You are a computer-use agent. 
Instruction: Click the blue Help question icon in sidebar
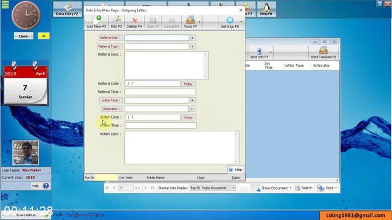coord(46,186)
